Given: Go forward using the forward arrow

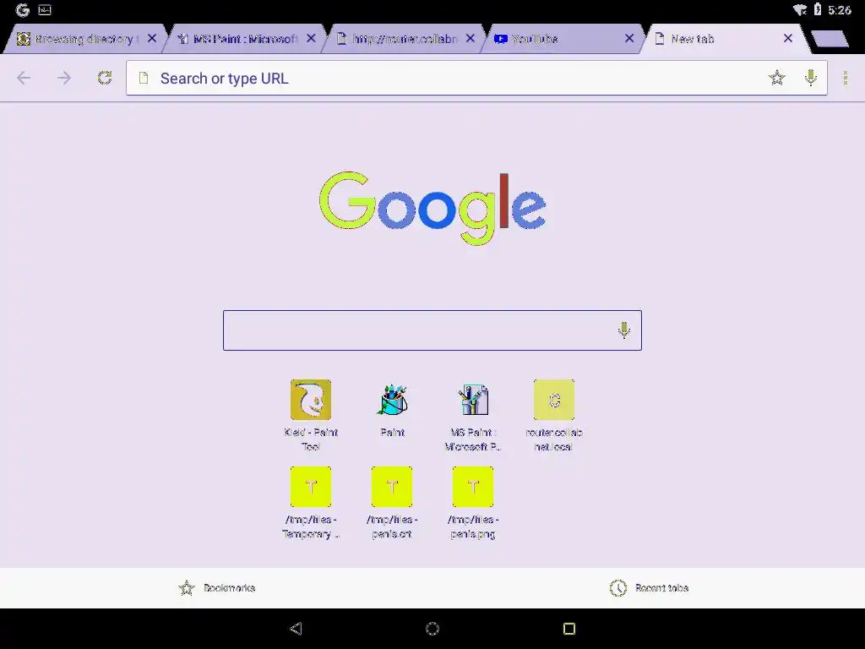Looking at the screenshot, I should [64, 78].
